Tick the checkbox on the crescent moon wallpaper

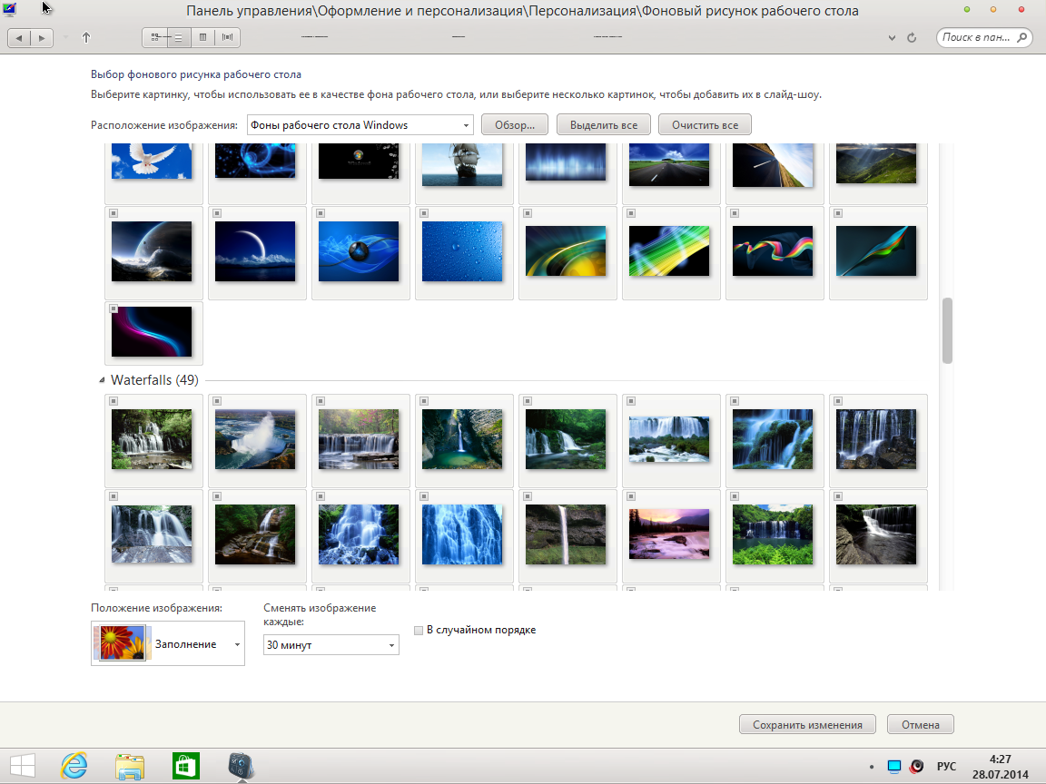[x=217, y=213]
